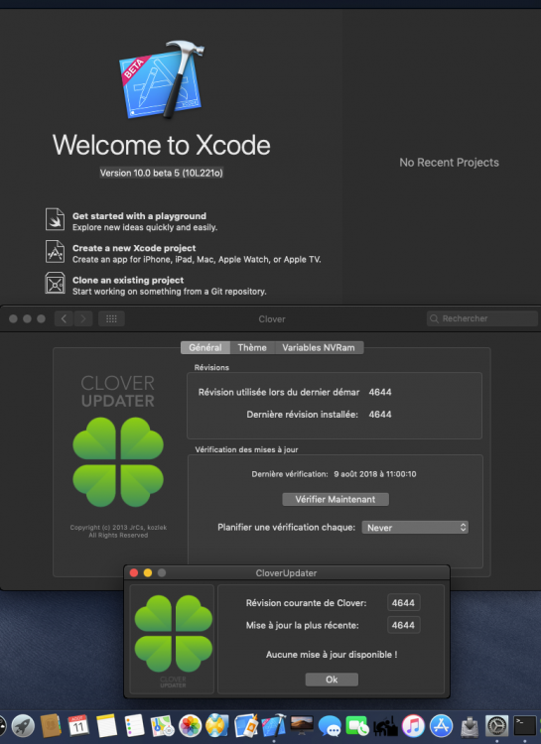Launch Maps from the Dock
The width and height of the screenshot is (541, 744).
[x=162, y=726]
